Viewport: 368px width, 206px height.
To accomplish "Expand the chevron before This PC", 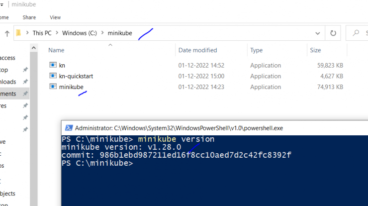I will pyautogui.click(x=27, y=33).
